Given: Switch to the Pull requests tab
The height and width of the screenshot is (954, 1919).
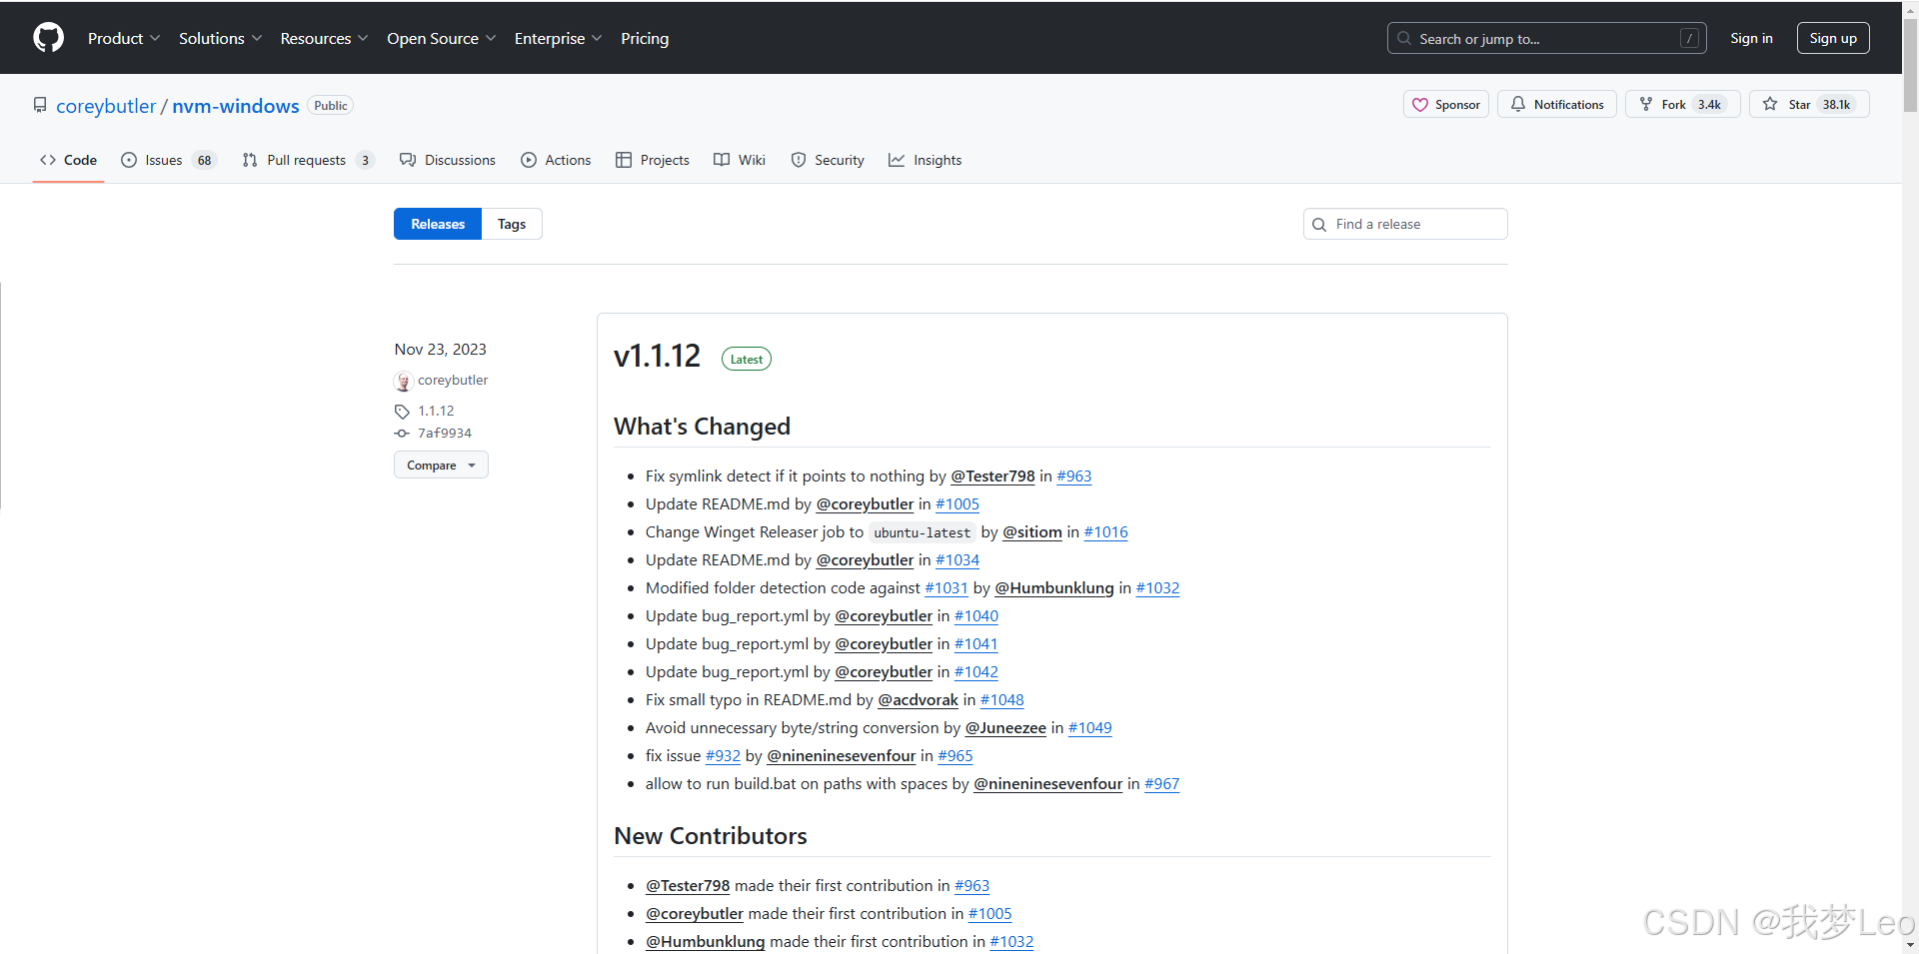Looking at the screenshot, I should (308, 160).
